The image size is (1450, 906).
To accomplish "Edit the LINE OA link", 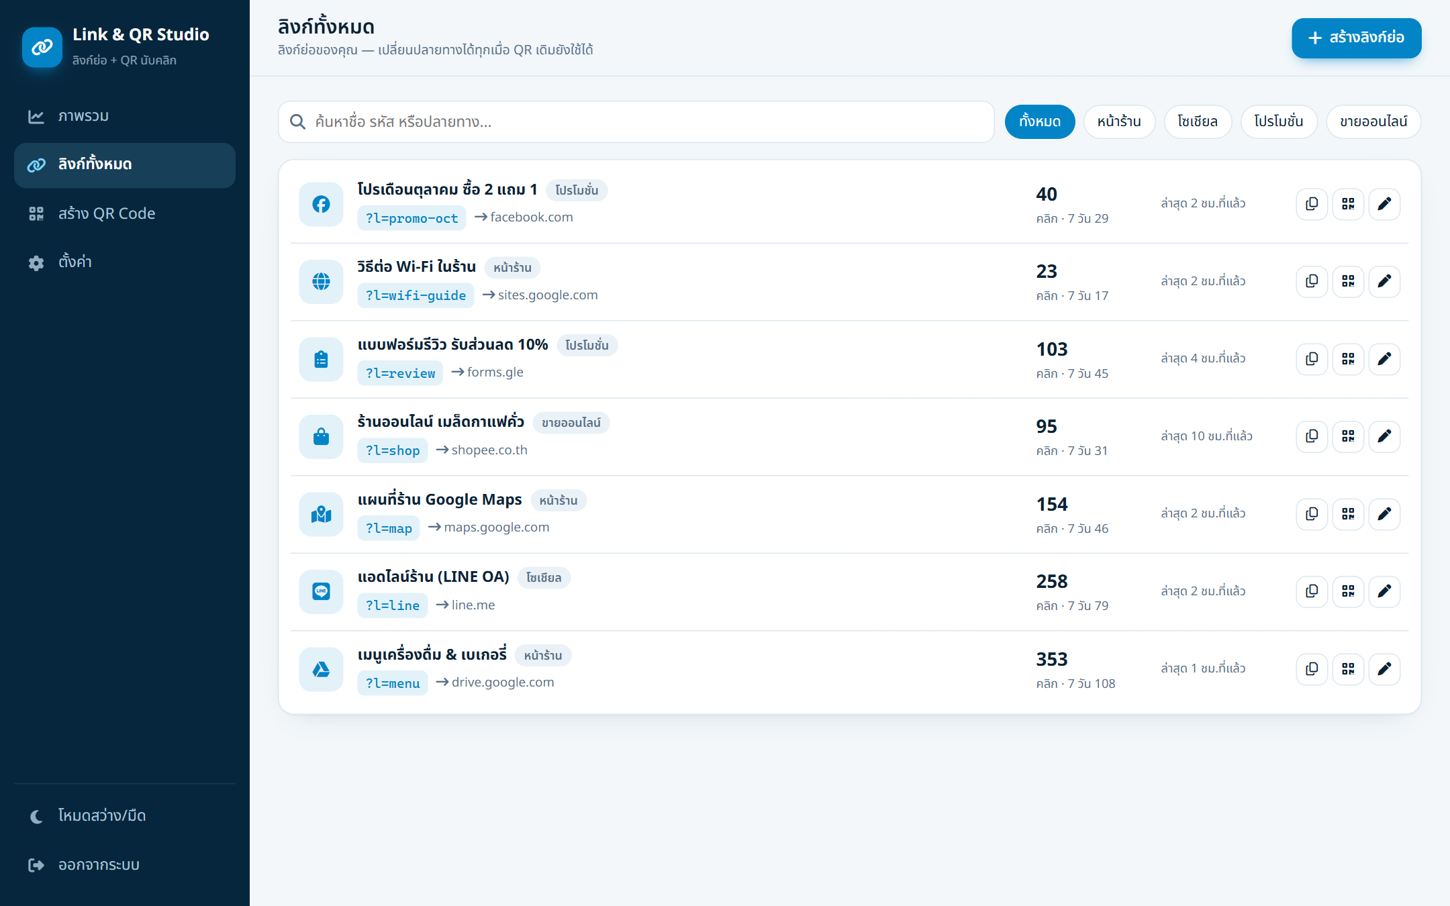I will click(x=1384, y=591).
